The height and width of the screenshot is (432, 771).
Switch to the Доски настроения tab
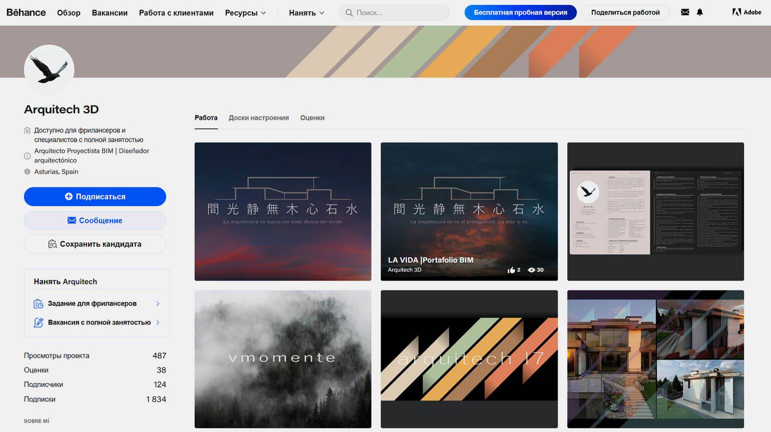[x=259, y=118]
